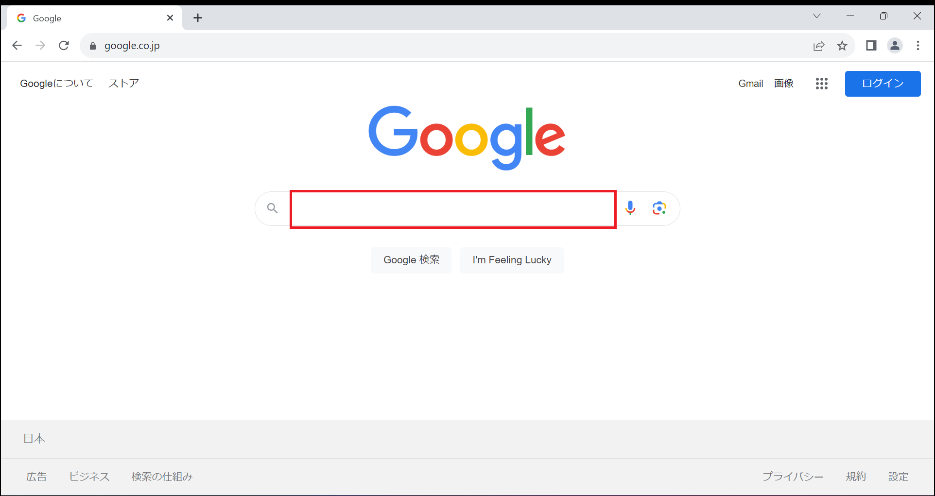Open the Gmail link
Image resolution: width=935 pixels, height=496 pixels.
[x=751, y=84]
